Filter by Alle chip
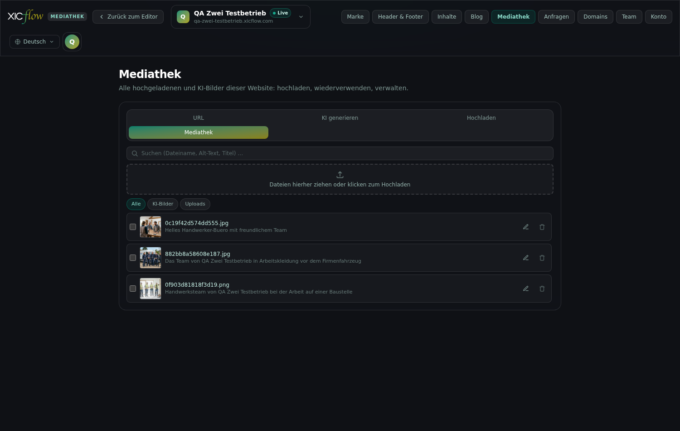Image resolution: width=680 pixels, height=431 pixels. click(136, 204)
